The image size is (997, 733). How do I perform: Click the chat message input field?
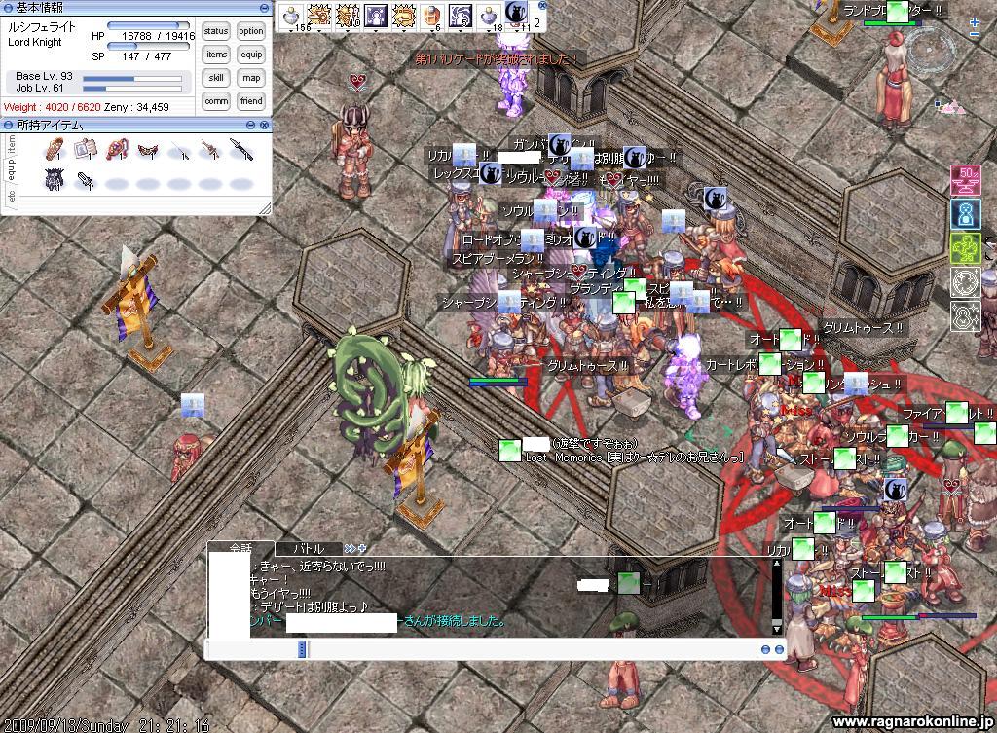pos(533,649)
